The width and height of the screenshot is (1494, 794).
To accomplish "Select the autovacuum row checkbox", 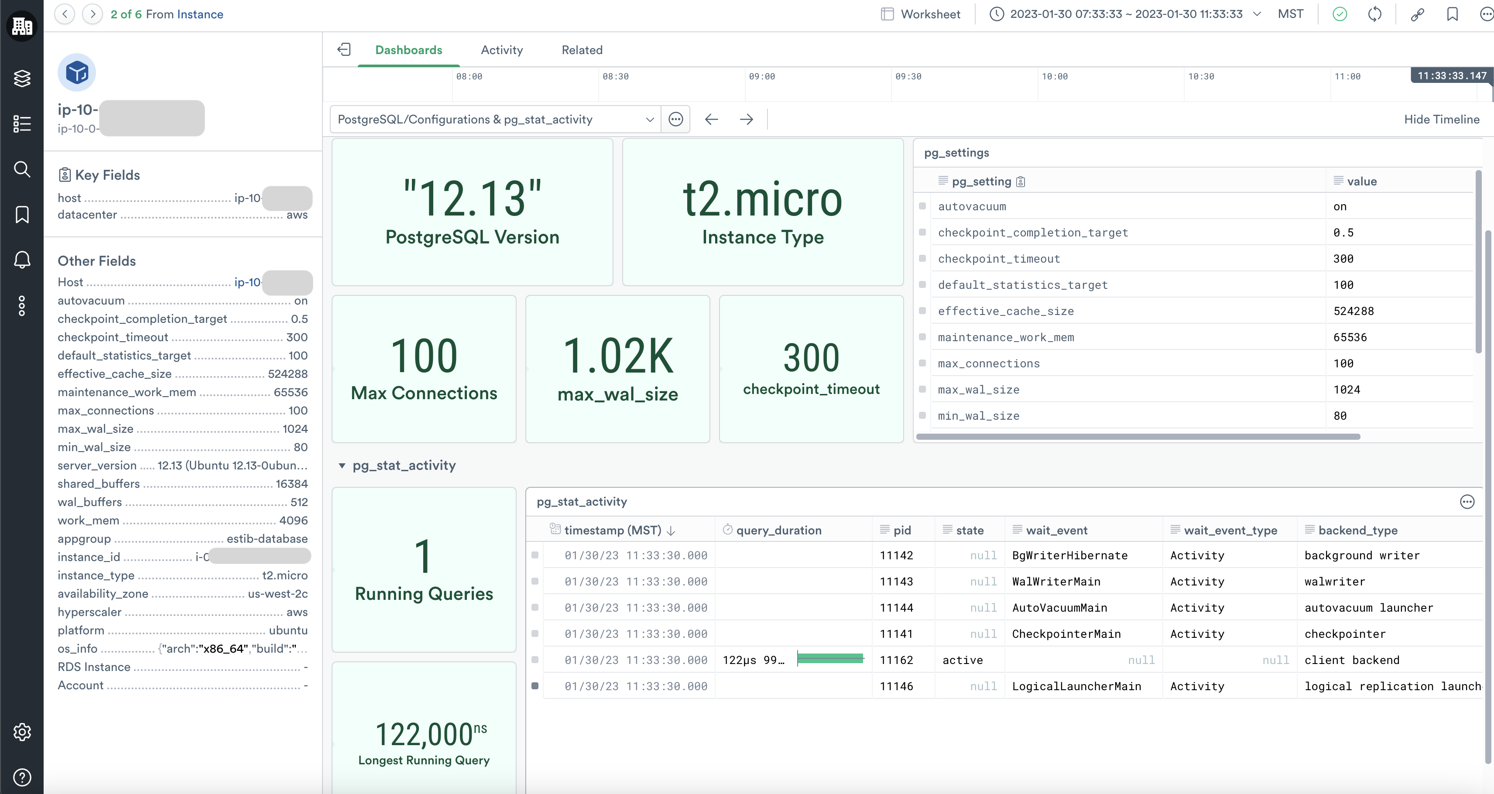I will click(x=922, y=206).
